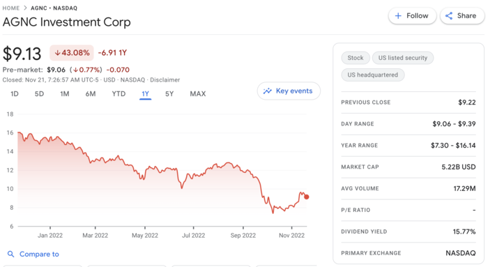Click the US headquartered chip

tap(373, 75)
